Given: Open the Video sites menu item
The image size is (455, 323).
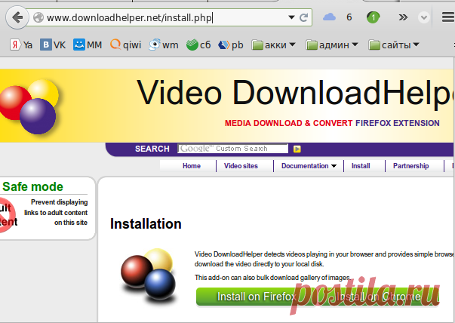Looking at the screenshot, I should (x=241, y=166).
